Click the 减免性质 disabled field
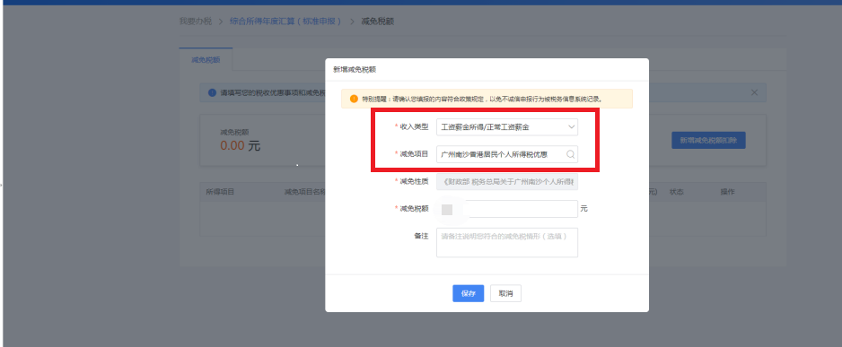Image resolution: width=842 pixels, height=347 pixels. 507,181
